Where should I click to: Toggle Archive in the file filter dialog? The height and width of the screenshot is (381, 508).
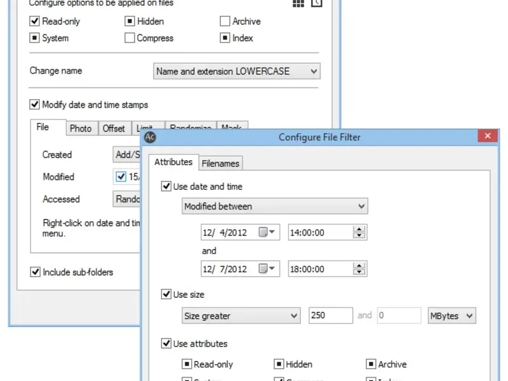(x=371, y=364)
